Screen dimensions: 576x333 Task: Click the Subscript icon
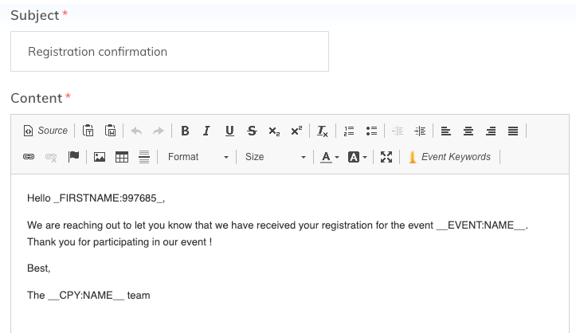click(274, 131)
